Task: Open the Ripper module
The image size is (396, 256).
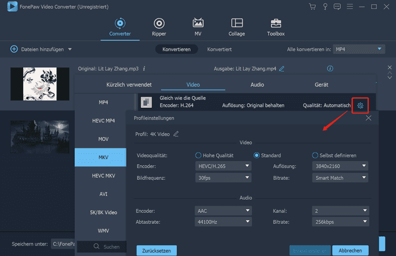Action: (159, 27)
